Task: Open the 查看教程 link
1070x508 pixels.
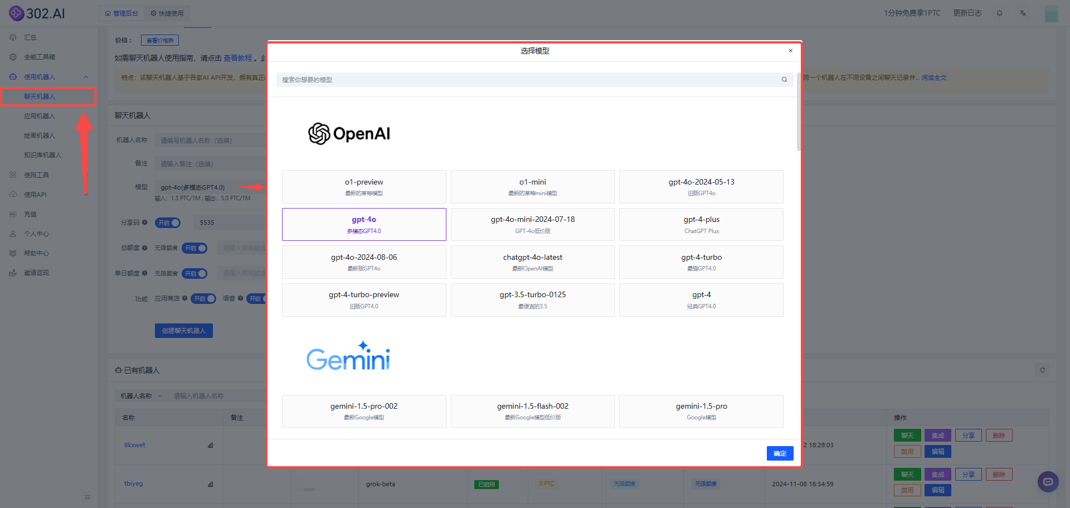Action: 238,58
